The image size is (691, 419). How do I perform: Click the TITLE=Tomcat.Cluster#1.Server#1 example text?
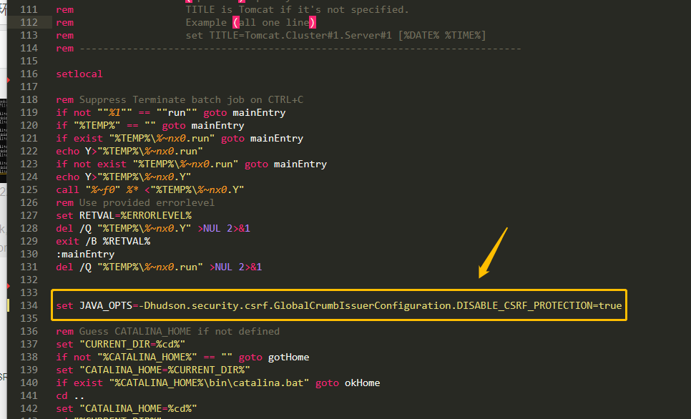(300, 35)
